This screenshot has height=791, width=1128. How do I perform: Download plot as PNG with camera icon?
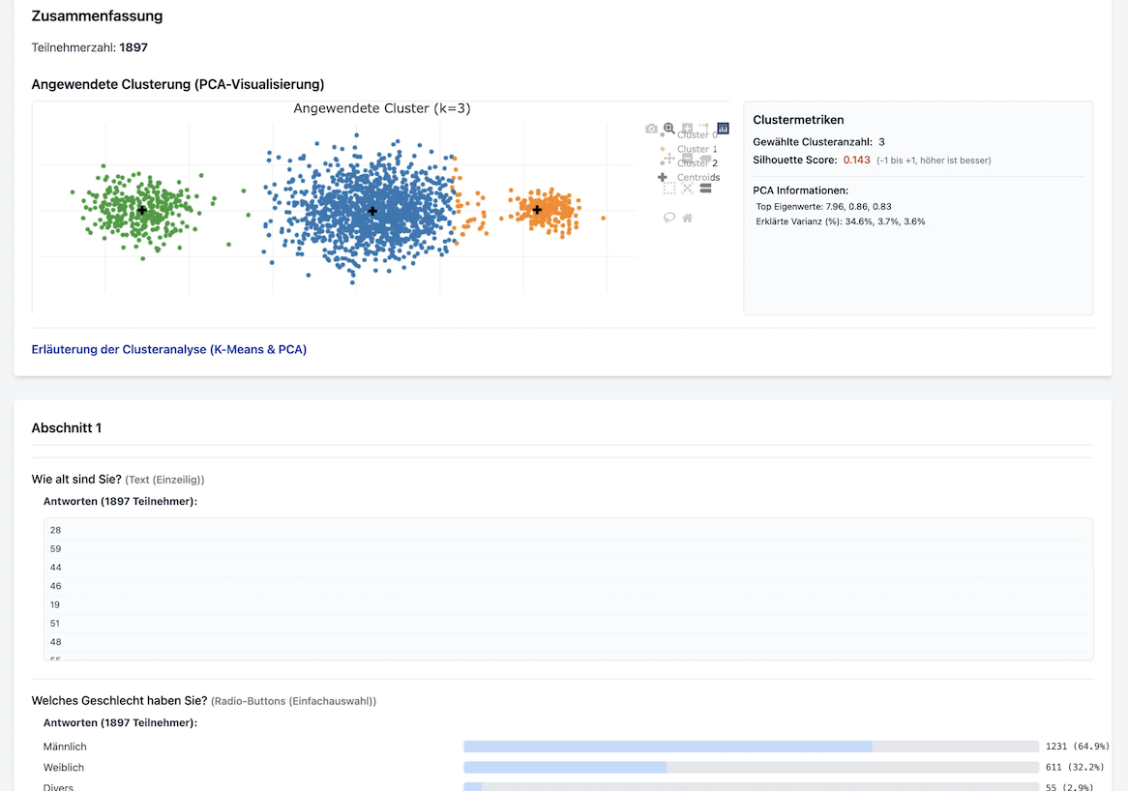pyautogui.click(x=651, y=129)
